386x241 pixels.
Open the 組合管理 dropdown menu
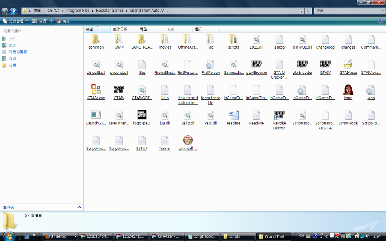[x=16, y=21]
